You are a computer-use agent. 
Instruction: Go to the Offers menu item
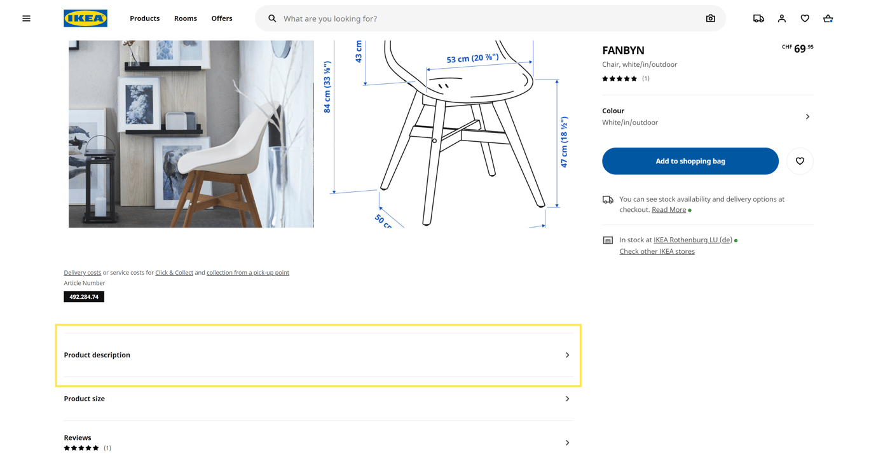point(221,18)
